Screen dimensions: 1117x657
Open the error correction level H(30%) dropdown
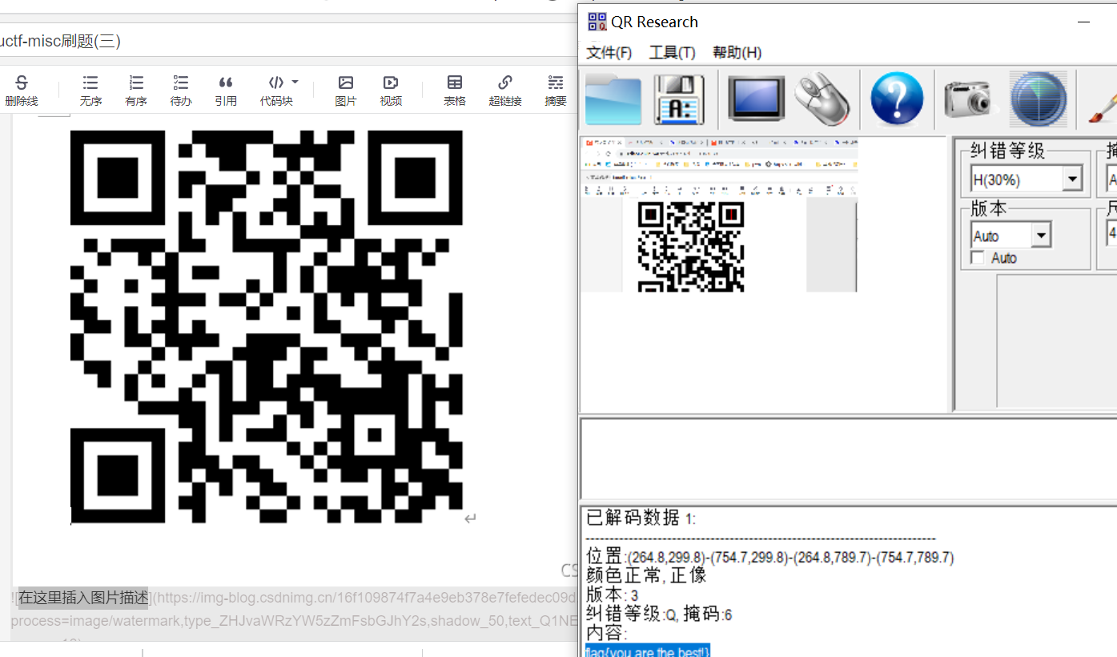click(x=1073, y=179)
